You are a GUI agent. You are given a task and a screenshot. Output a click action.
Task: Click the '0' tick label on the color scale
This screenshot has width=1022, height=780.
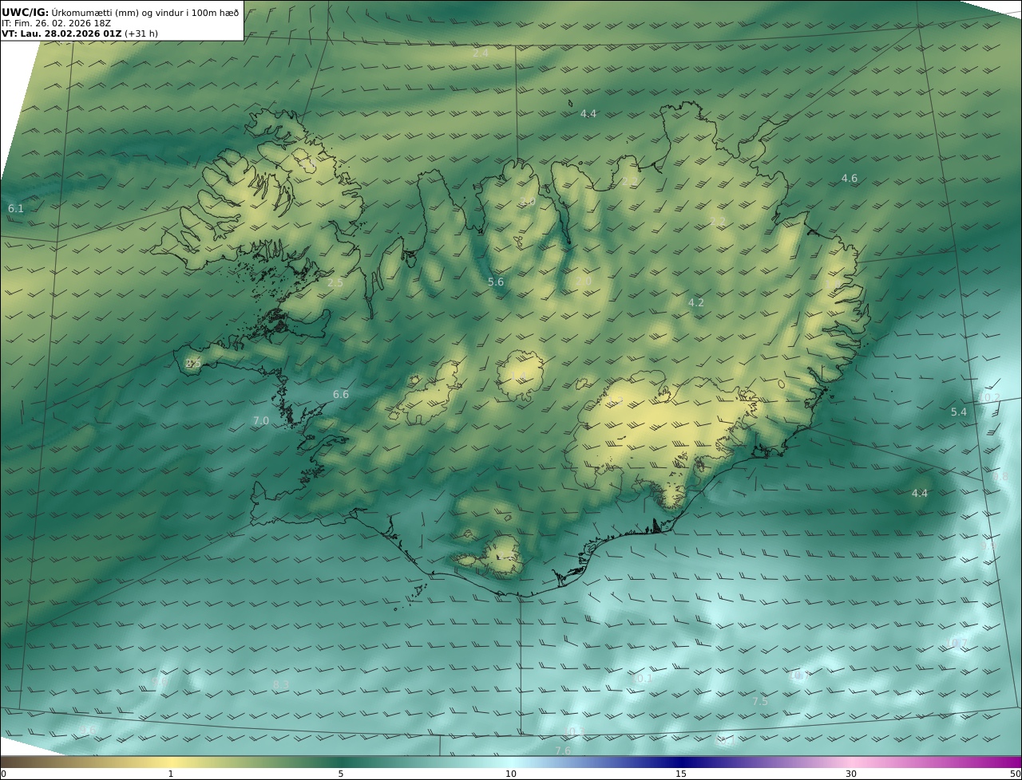(3, 774)
